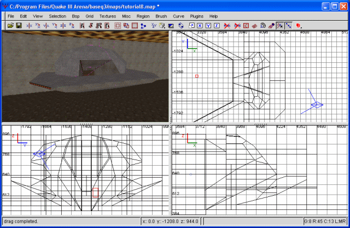Screen dimensions: 350x228
Task: Open the Textures menu
Action: pyautogui.click(x=108, y=16)
